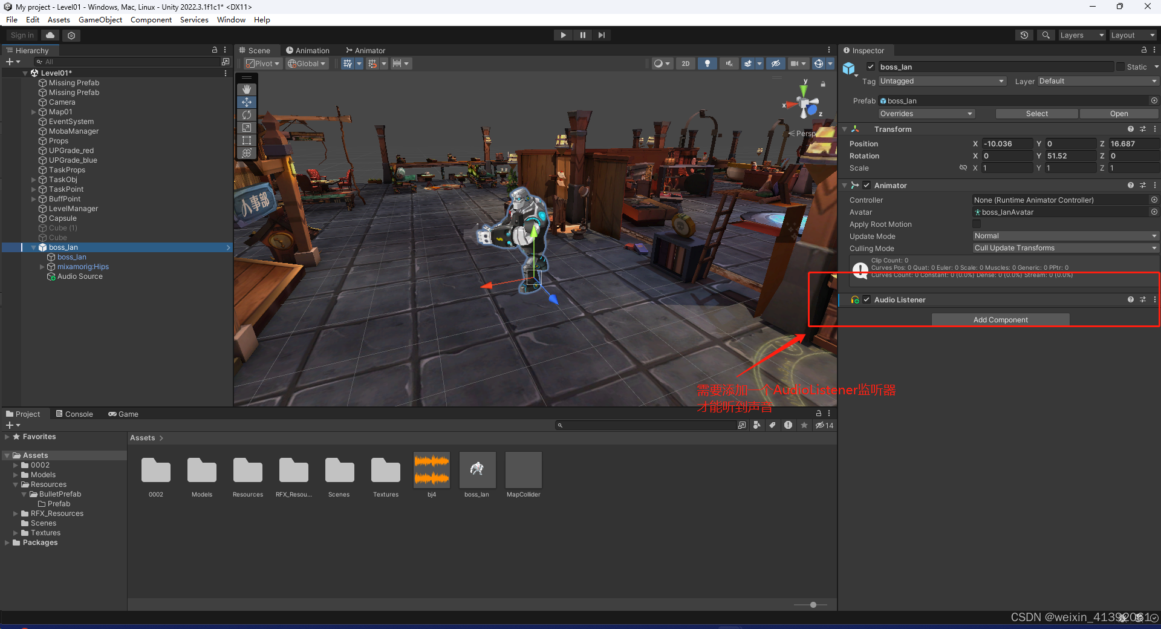Click the bj4 audio asset thumbnail
The height and width of the screenshot is (629, 1161).
click(432, 470)
